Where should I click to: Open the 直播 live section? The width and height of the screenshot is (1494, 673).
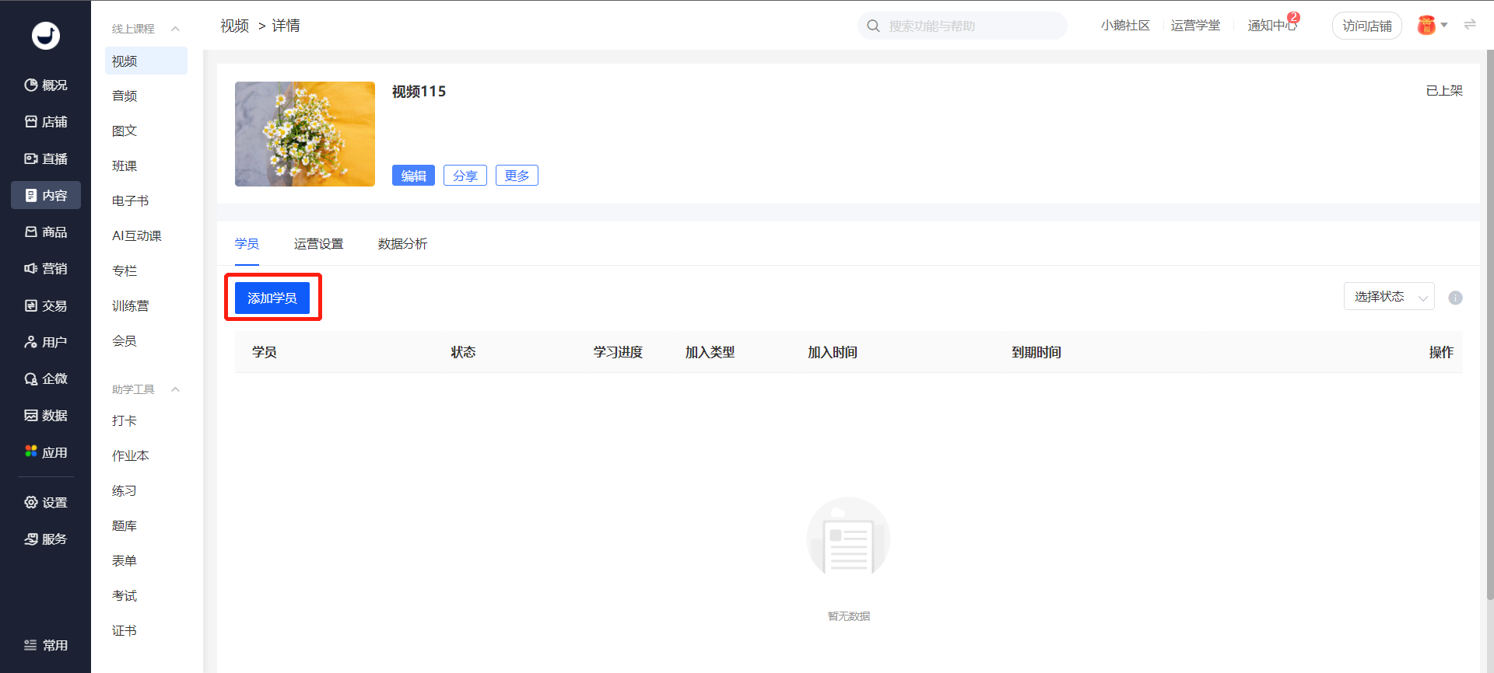(x=46, y=159)
